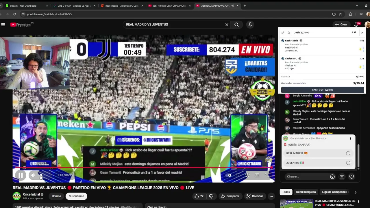Viewport: 370px width, 208px height.
Task: Switch to HIMNO UEFA CHAMPIONS tab
Action: 169,5
